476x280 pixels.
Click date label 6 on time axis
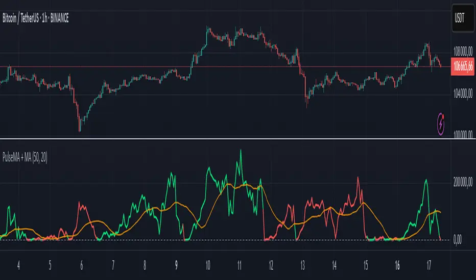coord(82,265)
